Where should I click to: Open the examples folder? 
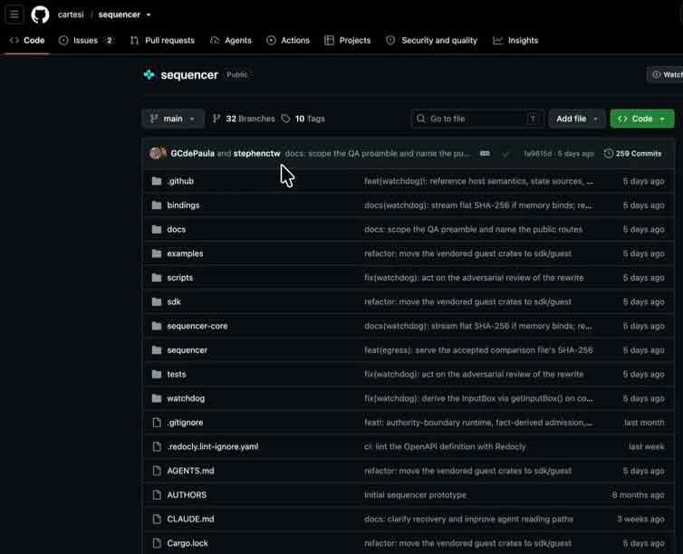coord(185,253)
